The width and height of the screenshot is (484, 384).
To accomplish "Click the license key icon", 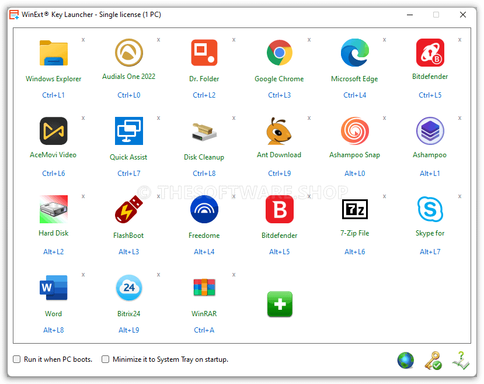I will click(433, 360).
